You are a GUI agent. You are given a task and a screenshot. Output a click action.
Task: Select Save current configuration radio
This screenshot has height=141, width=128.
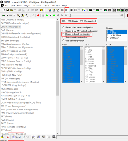click(63, 37)
